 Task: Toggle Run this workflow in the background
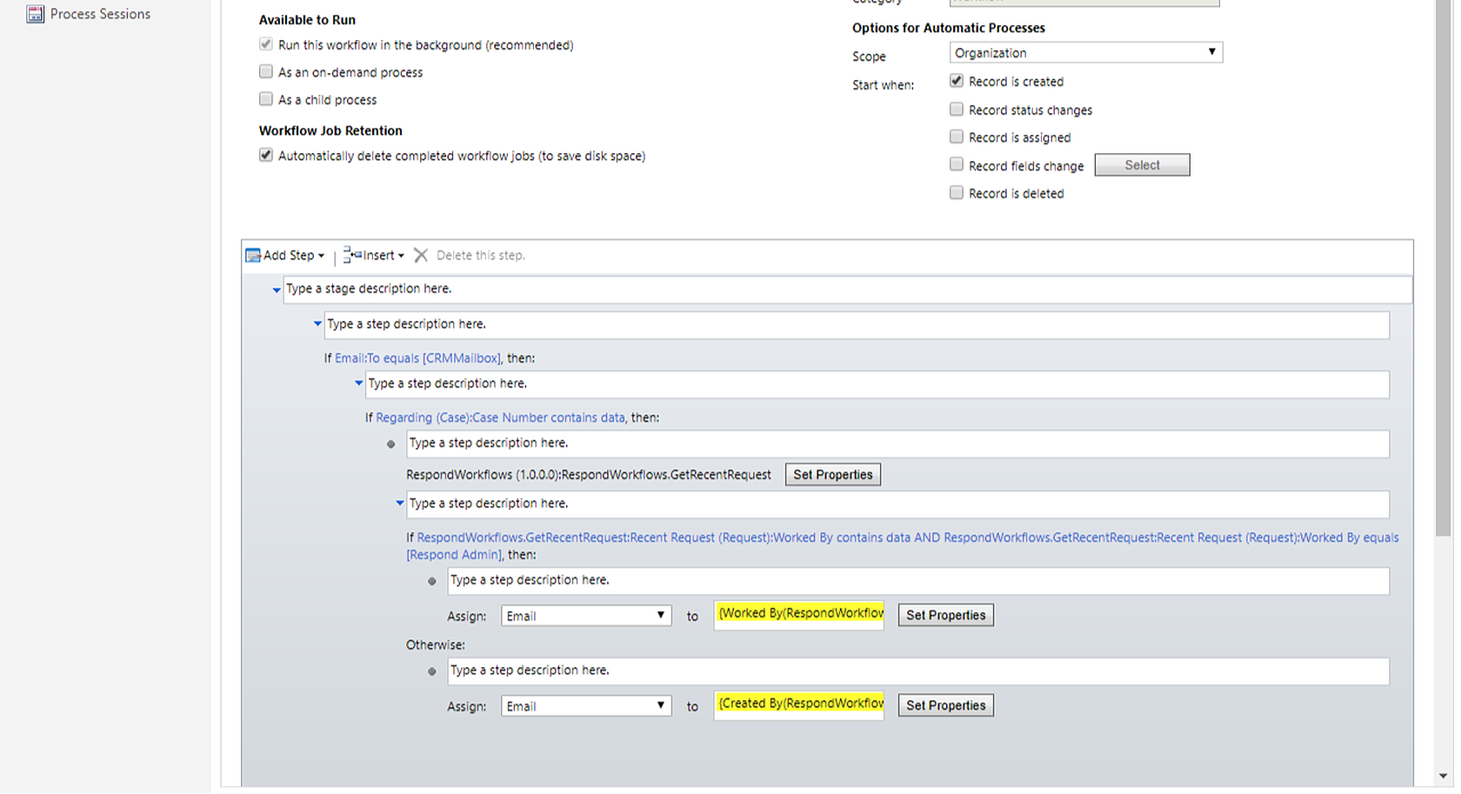266,44
